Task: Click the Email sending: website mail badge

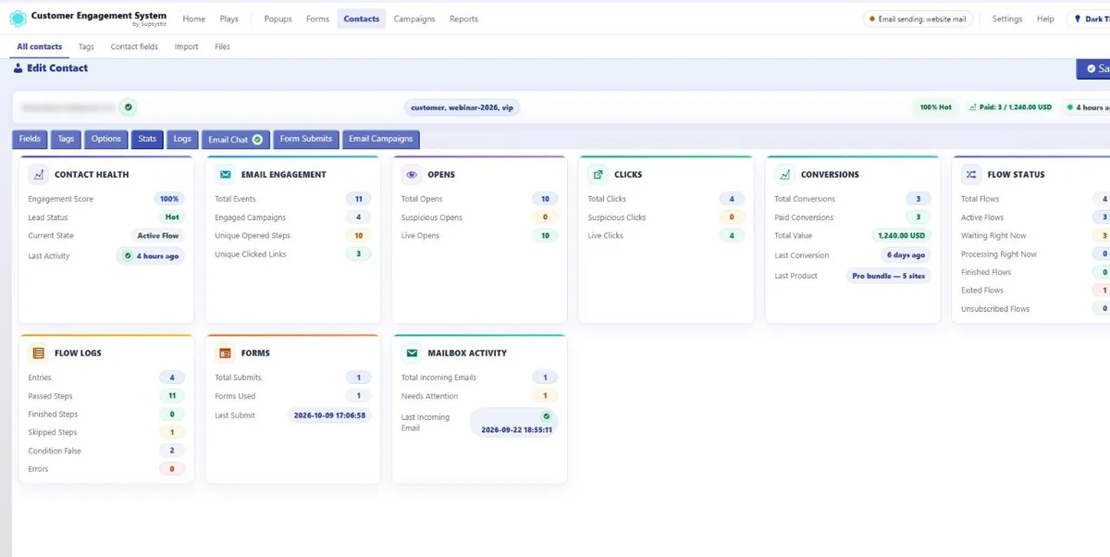Action: (x=918, y=19)
